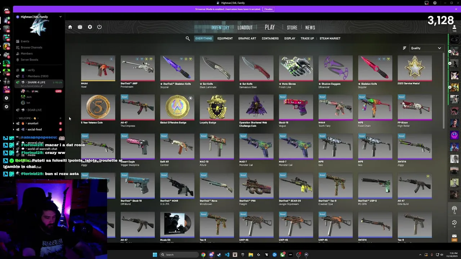Open the inventory search magnifier
The height and width of the screenshot is (259, 461).
pos(188,38)
